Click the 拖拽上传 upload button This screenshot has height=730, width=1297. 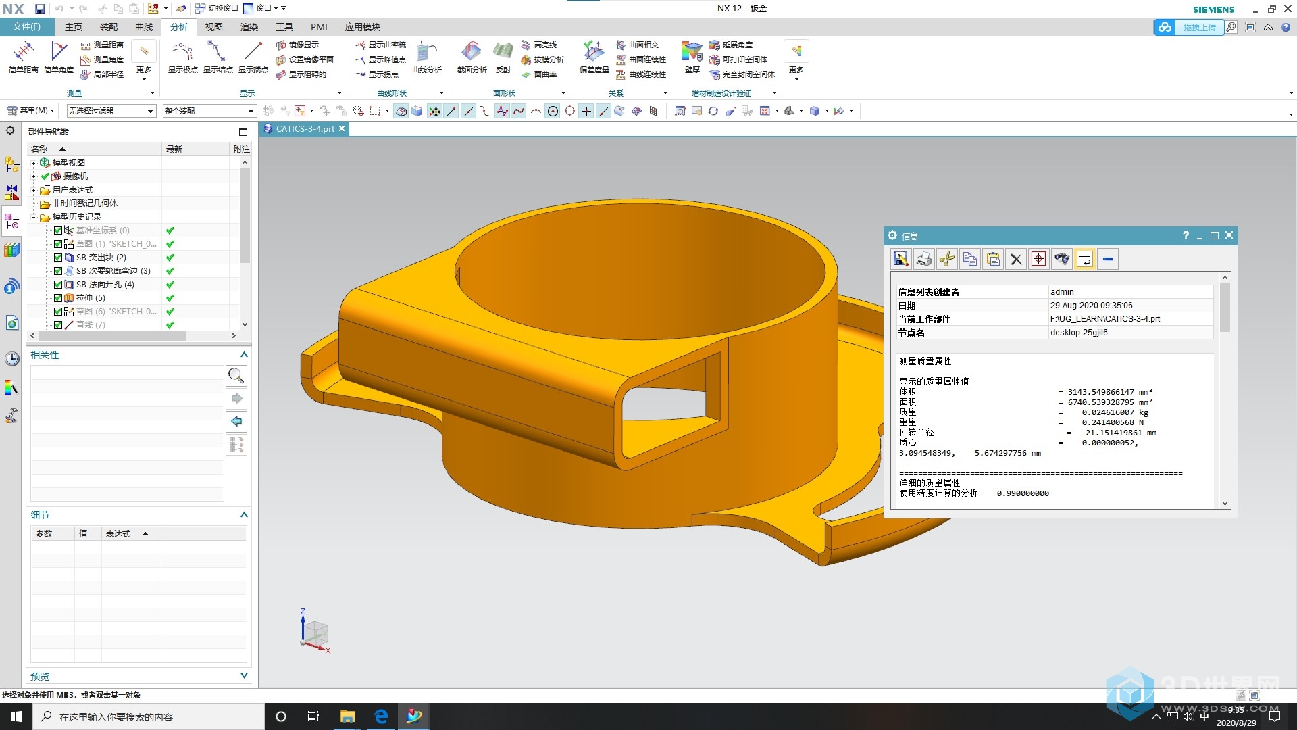(x=1190, y=27)
